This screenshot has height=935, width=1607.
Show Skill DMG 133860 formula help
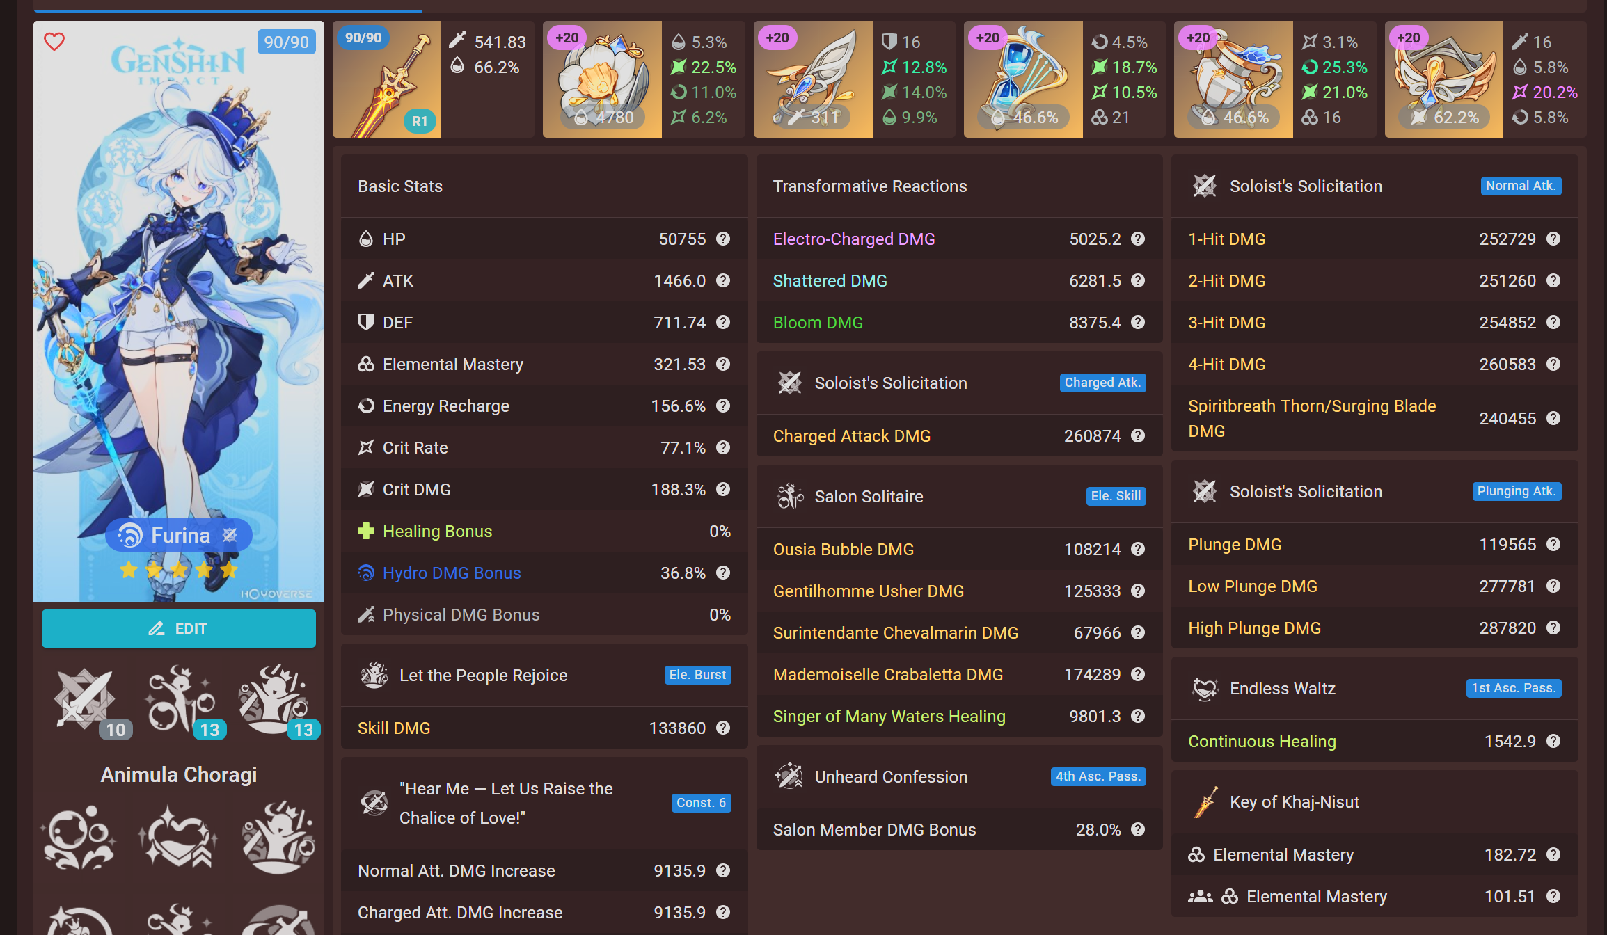point(723,728)
